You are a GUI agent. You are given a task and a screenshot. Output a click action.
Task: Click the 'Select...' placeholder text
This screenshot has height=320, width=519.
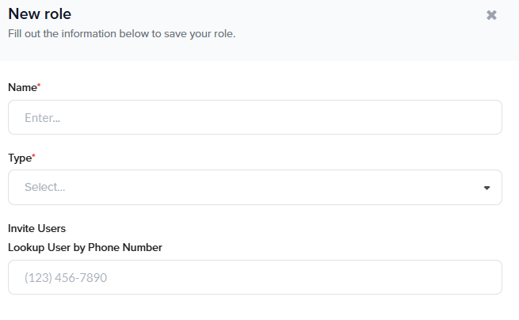44,188
